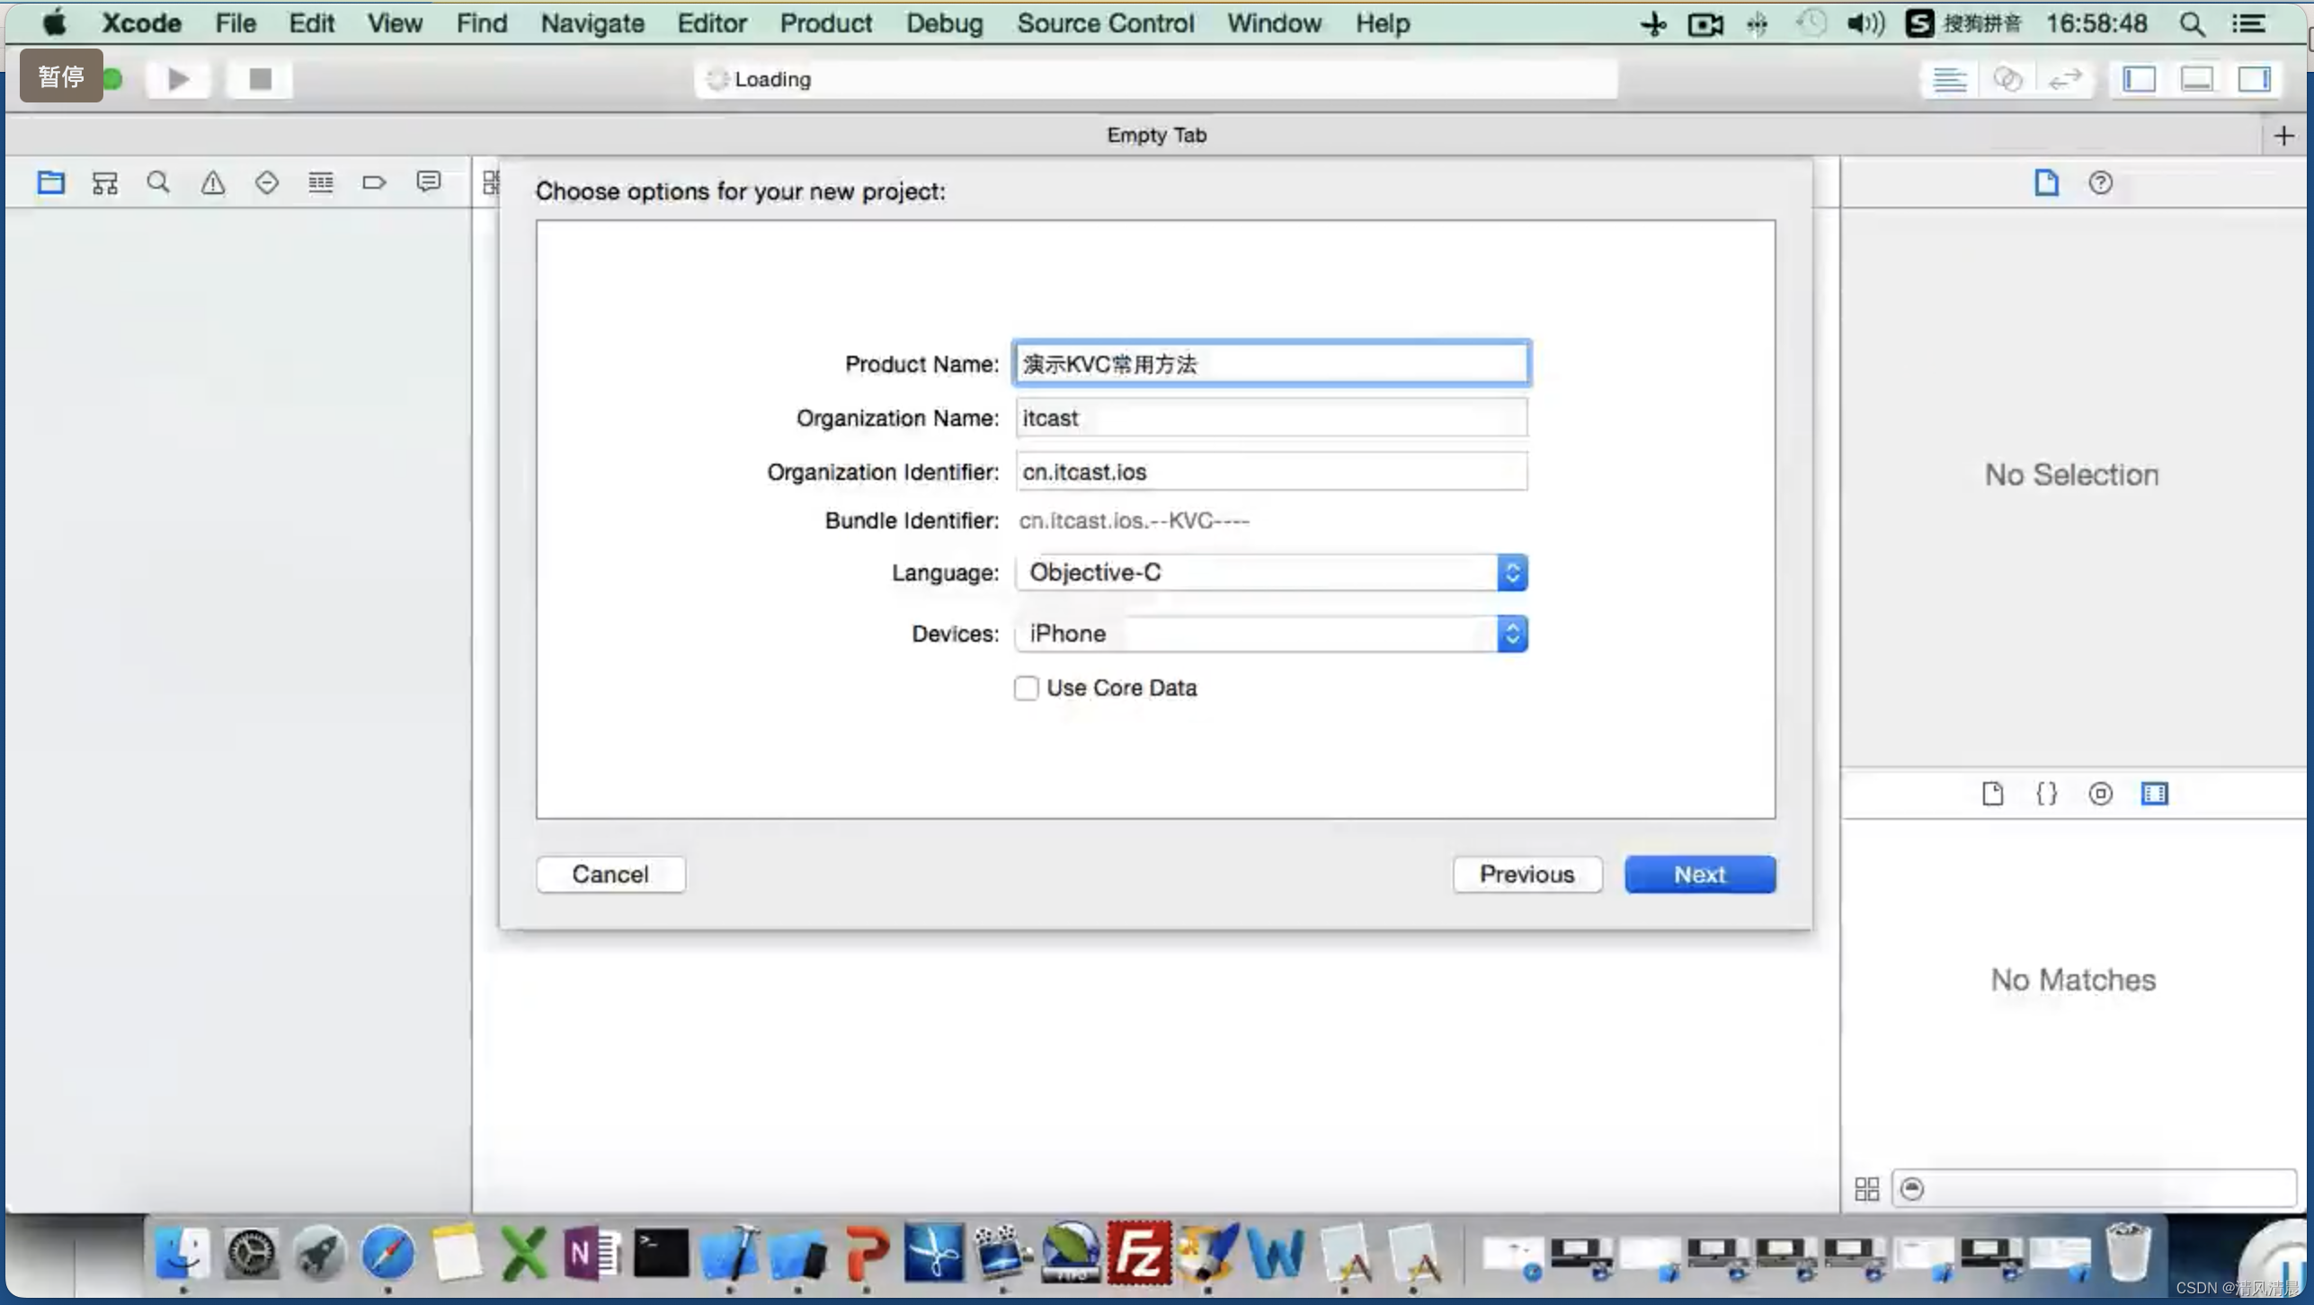Click the Cancel button to dismiss
The height and width of the screenshot is (1305, 2314).
tap(610, 874)
